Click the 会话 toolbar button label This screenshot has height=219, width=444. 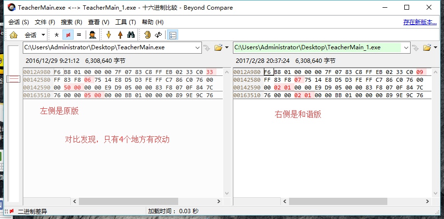click(31, 35)
